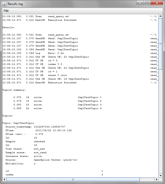Click the Reliability value 'r'
165x184 pixels.
pyautogui.click(x=35, y=163)
